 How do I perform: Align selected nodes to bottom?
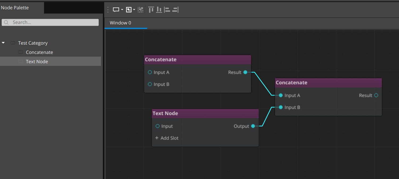coord(159,9)
